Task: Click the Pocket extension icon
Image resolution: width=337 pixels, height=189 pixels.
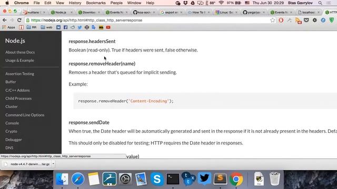Action: [x=306, y=20]
